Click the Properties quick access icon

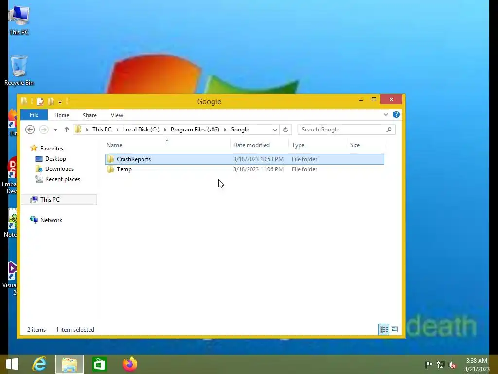[x=40, y=102]
